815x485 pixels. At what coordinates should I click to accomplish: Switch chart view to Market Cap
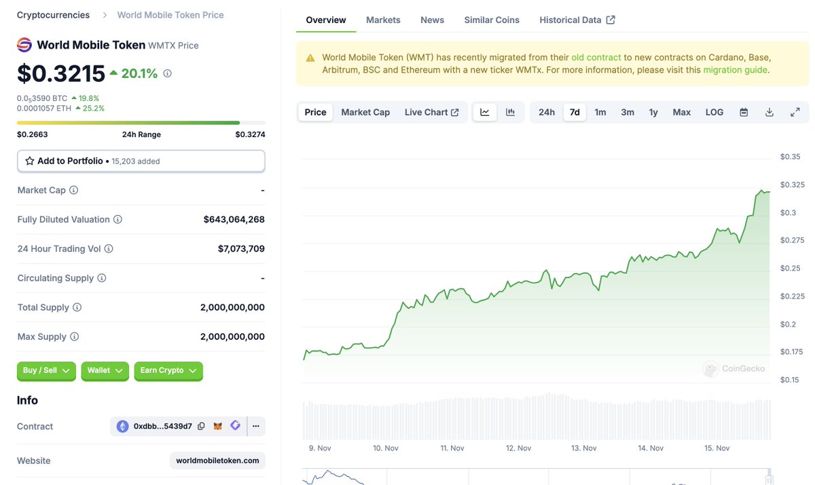click(365, 112)
